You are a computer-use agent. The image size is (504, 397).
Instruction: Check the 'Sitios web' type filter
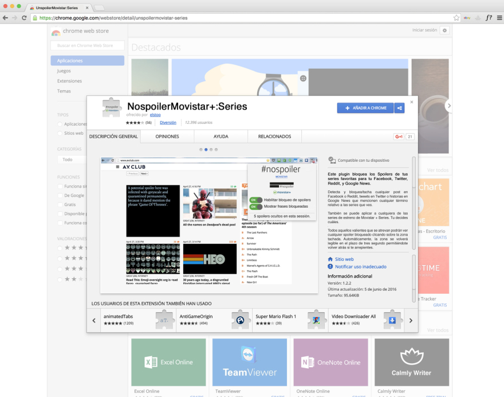(x=61, y=133)
